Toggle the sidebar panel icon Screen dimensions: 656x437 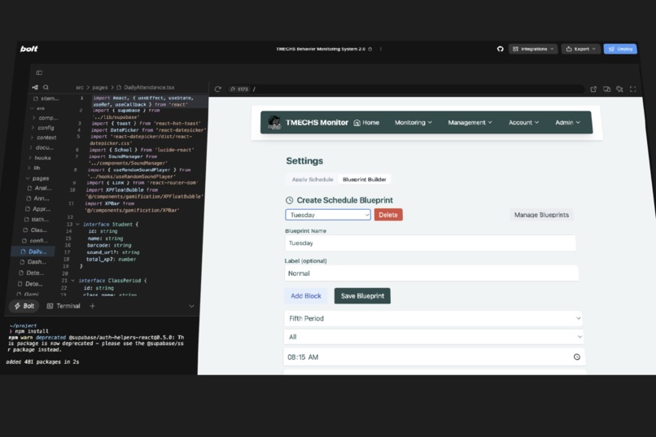pos(39,72)
